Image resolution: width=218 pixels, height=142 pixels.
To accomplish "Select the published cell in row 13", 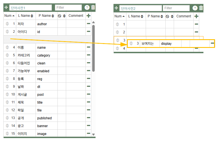I will point(47,118).
